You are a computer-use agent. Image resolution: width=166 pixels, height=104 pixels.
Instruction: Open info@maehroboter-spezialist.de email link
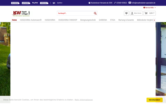(144, 3)
